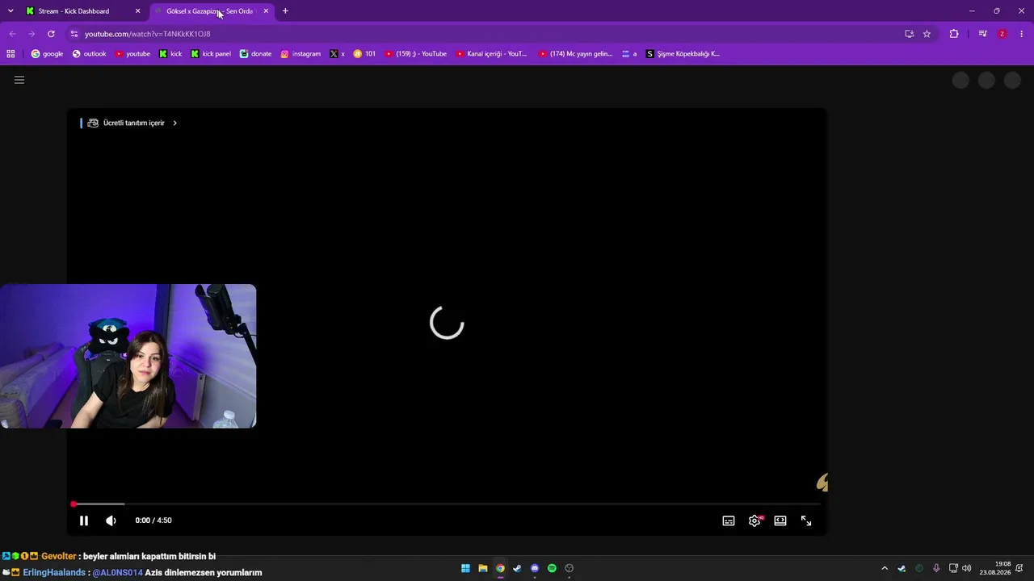View site information for youtube.com

[74, 34]
